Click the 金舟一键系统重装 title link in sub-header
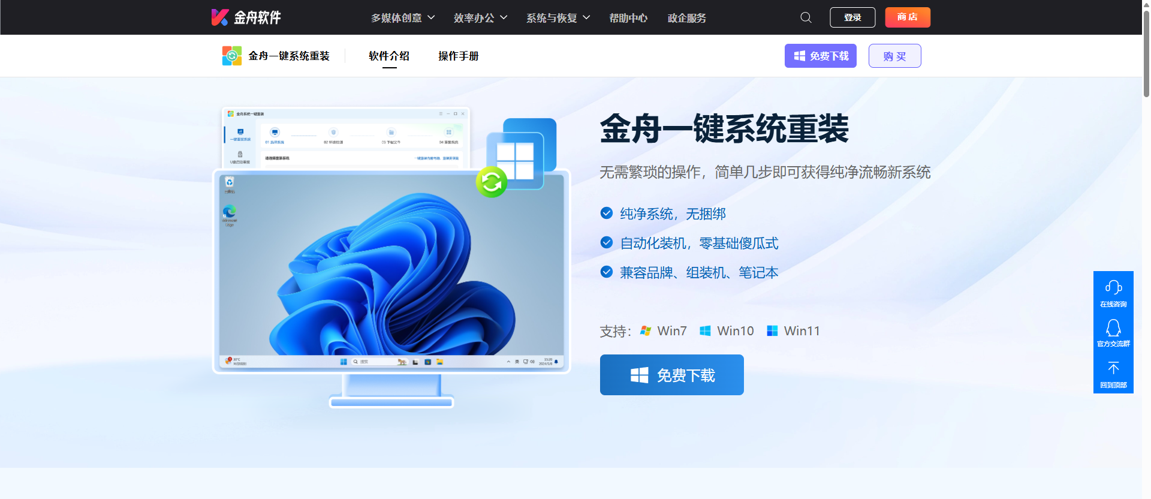Viewport: 1151px width, 499px height. tap(289, 56)
